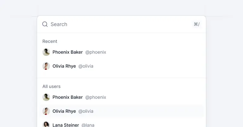This screenshot has width=243, height=127.
Task: Pick highlighted Olivia Rhye name in All users
Action: pyautogui.click(x=64, y=111)
